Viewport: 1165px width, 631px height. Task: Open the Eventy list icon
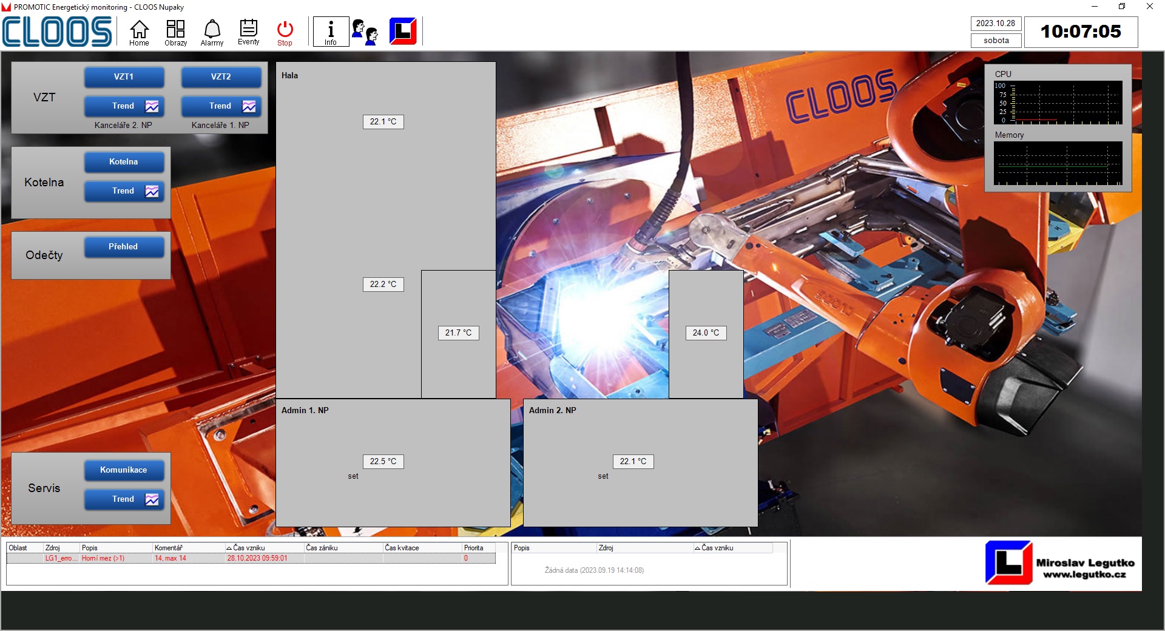[248, 32]
